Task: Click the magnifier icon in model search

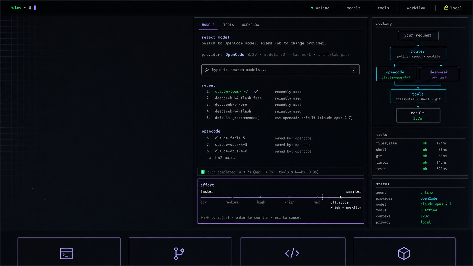Action: pos(207,70)
